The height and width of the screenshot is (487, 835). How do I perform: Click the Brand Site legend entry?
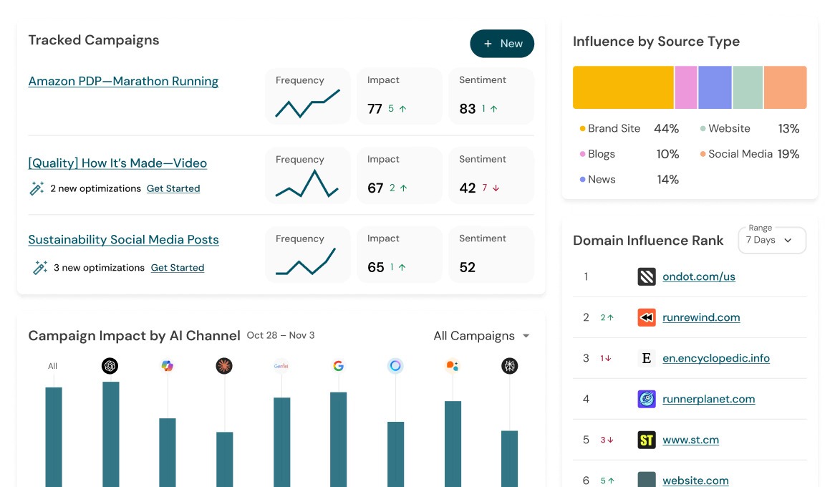tap(629, 128)
